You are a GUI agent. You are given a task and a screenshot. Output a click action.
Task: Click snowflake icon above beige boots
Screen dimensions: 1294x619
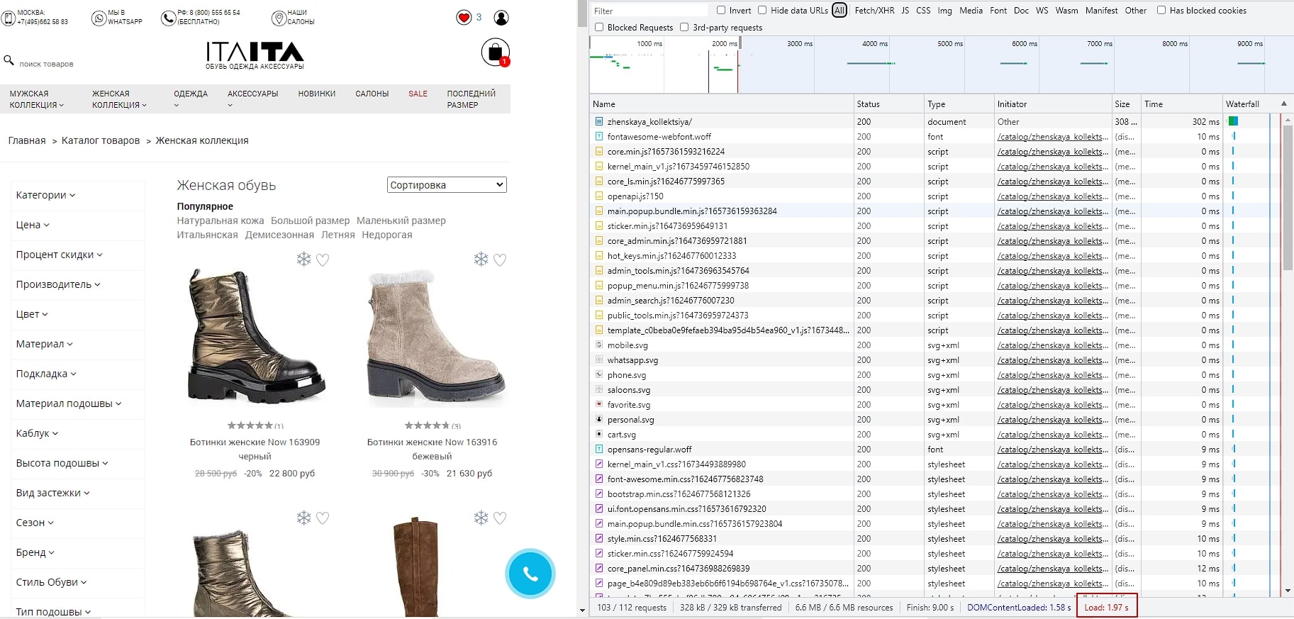click(x=481, y=260)
